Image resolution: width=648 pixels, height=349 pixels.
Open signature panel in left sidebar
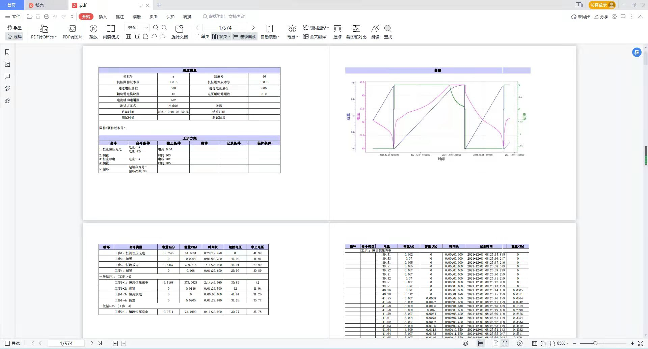pyautogui.click(x=7, y=100)
